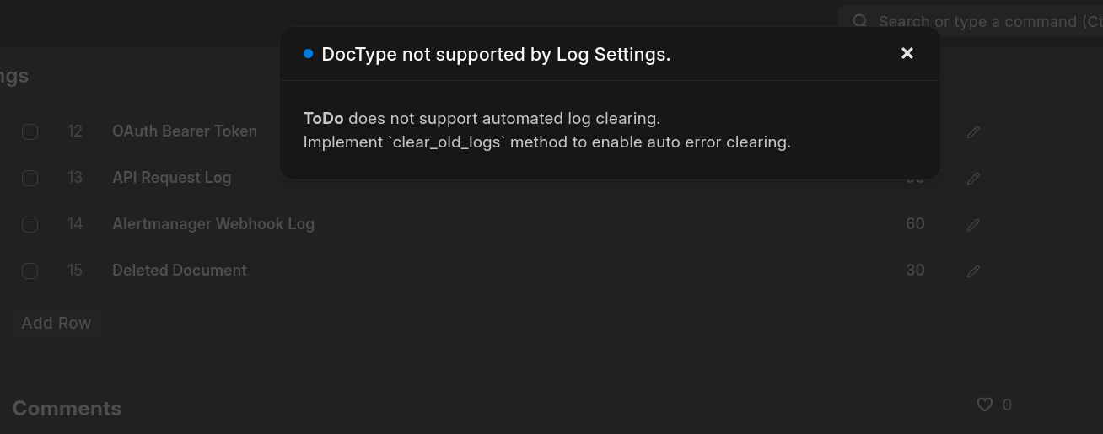The image size is (1103, 434).
Task: Tick the API Request Log checkbox
Action: click(x=30, y=179)
